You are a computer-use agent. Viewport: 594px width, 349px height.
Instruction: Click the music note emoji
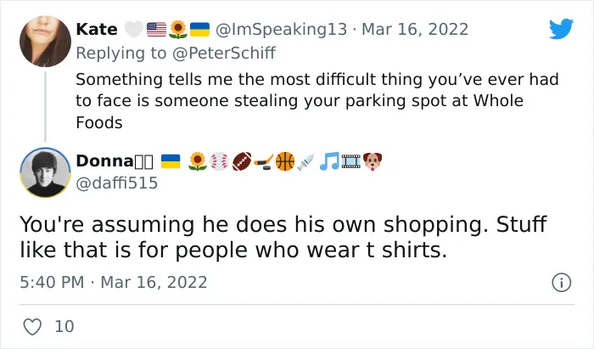(329, 161)
